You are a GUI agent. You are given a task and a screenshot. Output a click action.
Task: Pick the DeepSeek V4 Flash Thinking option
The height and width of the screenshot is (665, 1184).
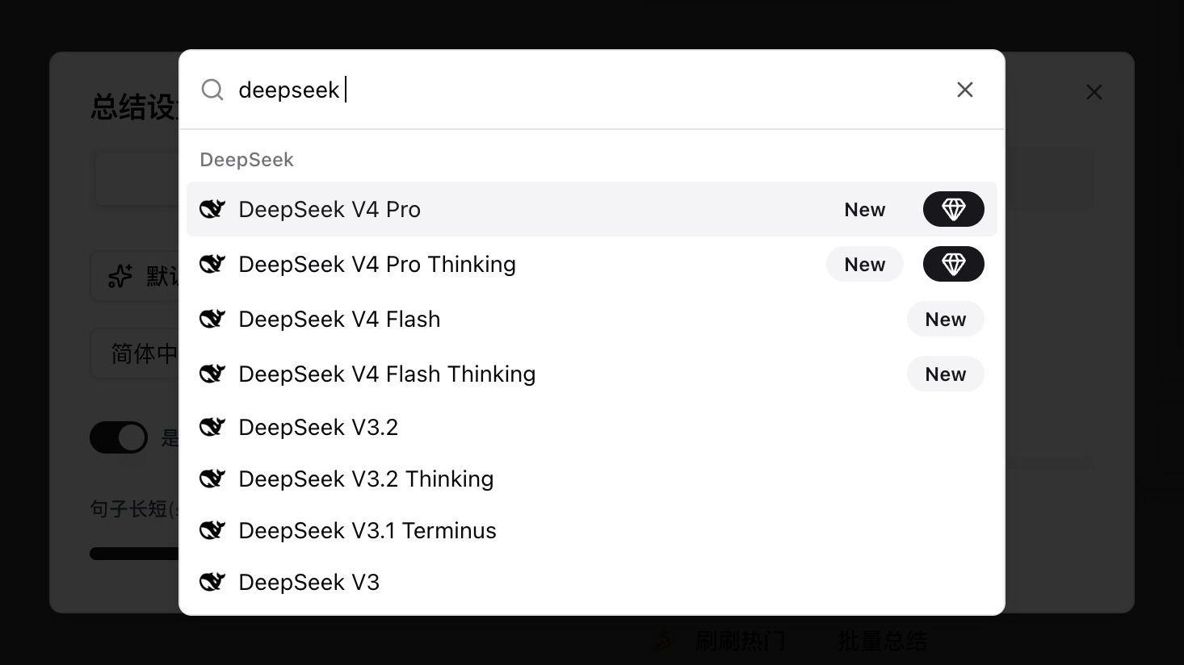(x=387, y=374)
